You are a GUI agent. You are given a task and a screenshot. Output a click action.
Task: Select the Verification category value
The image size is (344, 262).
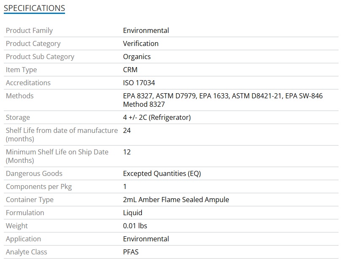click(x=141, y=43)
